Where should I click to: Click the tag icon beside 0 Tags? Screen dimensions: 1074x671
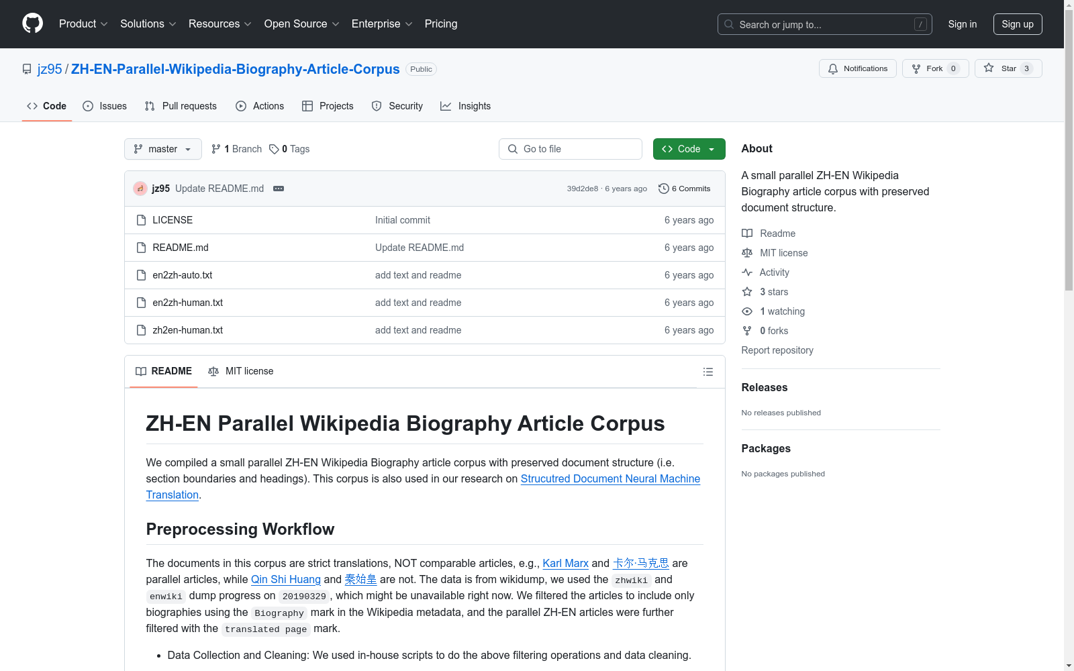point(274,149)
